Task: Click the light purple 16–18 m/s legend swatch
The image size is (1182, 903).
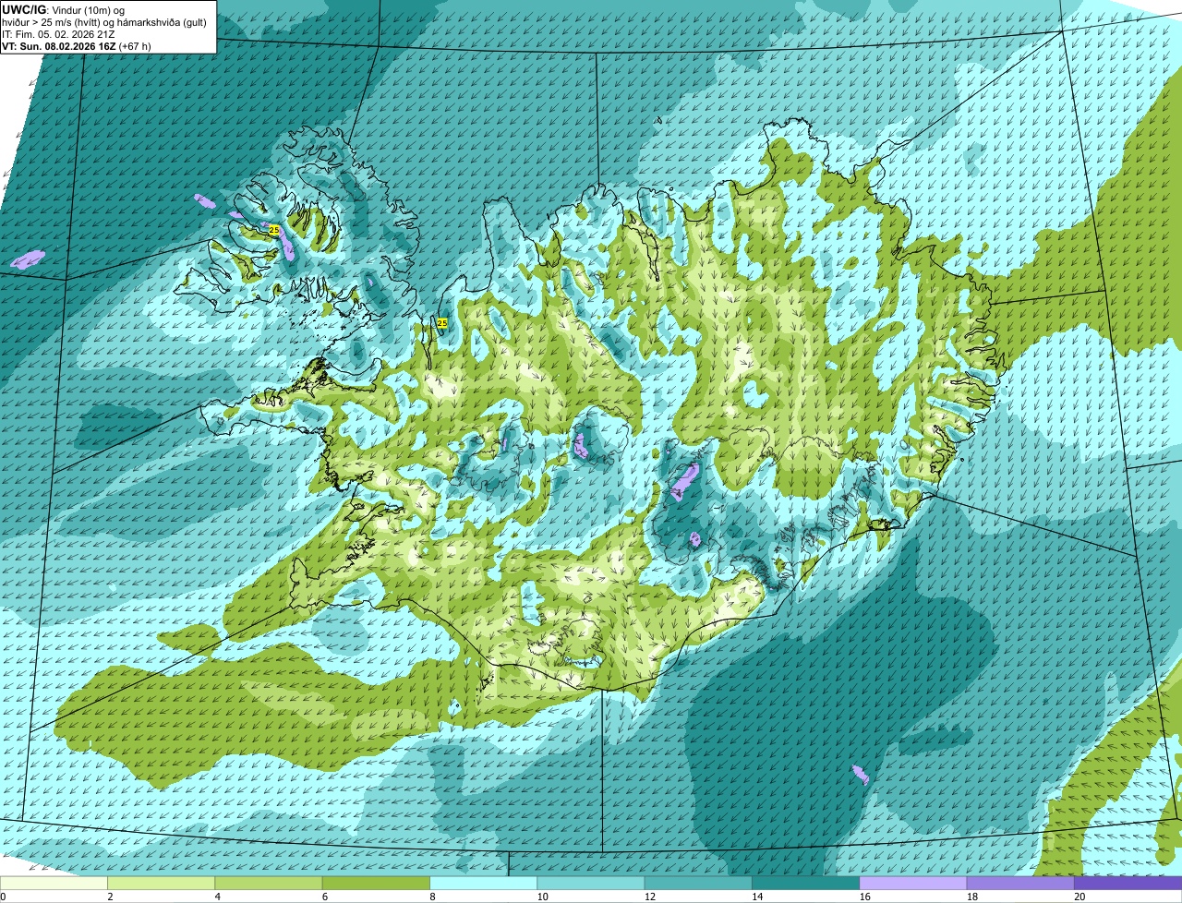Action: [913, 884]
